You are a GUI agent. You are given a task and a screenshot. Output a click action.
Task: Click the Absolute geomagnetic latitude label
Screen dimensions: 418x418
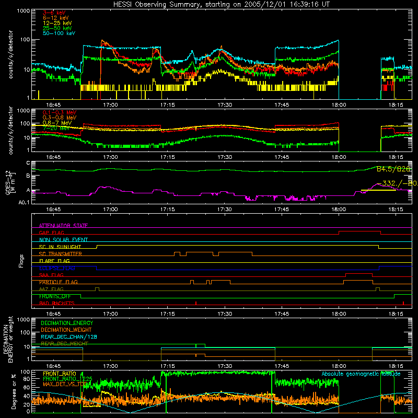point(361,374)
